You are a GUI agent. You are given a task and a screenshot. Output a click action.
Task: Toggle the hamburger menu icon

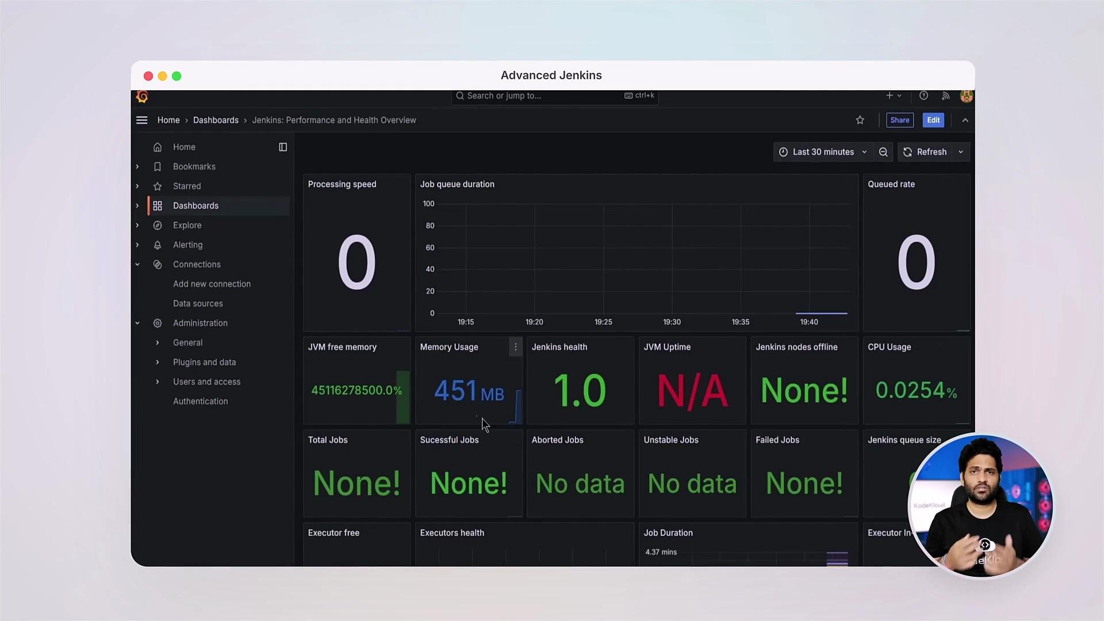tap(142, 120)
